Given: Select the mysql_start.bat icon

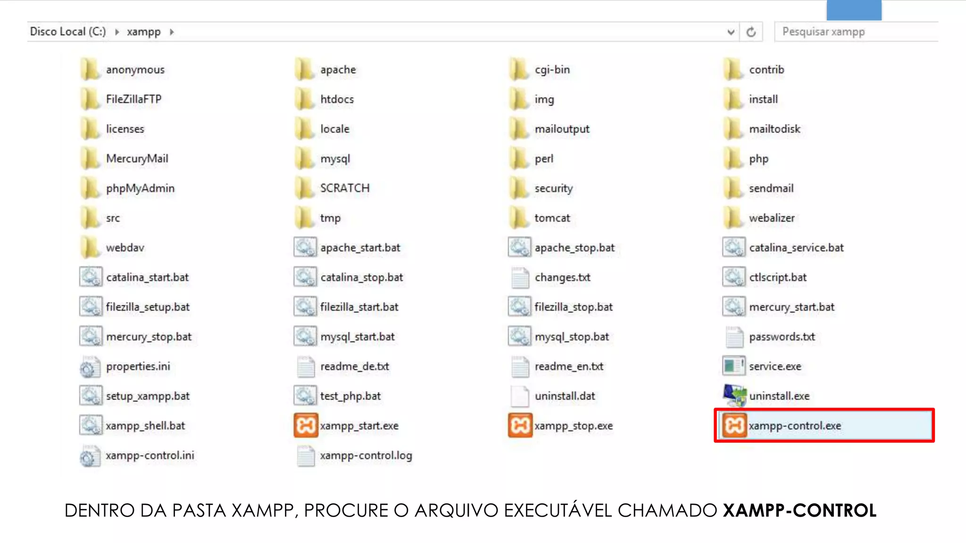Looking at the screenshot, I should [x=305, y=337].
